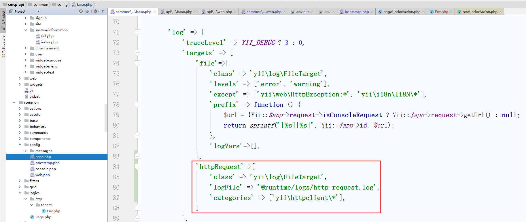The image size is (526, 222).
Task: Close the .env.dist editor tab
Action: 313,12
